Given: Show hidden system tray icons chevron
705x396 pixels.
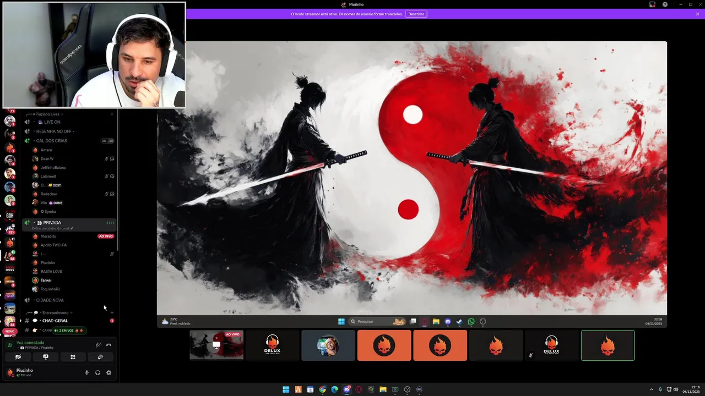Looking at the screenshot, I should tap(652, 389).
